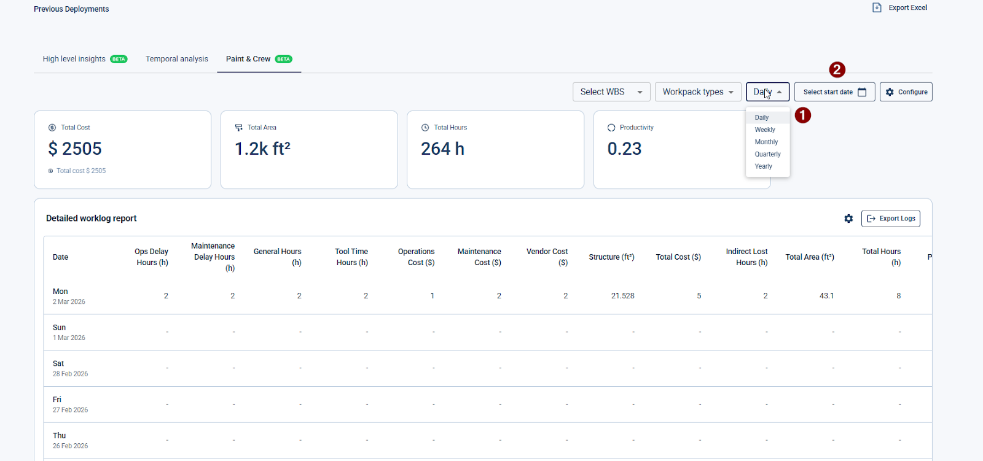Viewport: 983px width, 461px height.
Task: Open worklog report settings gear
Action: (x=848, y=219)
